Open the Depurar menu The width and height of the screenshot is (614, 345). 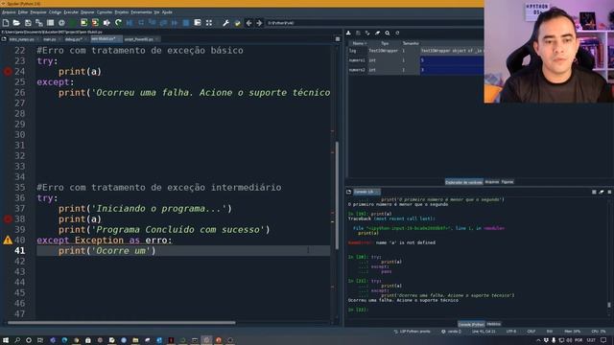pos(87,12)
